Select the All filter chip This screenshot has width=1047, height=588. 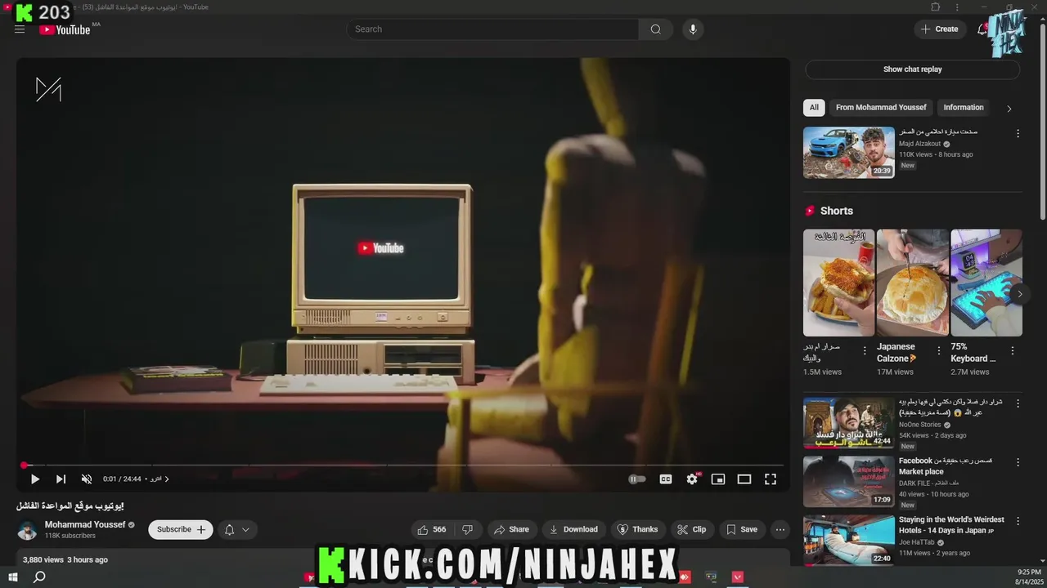click(814, 107)
